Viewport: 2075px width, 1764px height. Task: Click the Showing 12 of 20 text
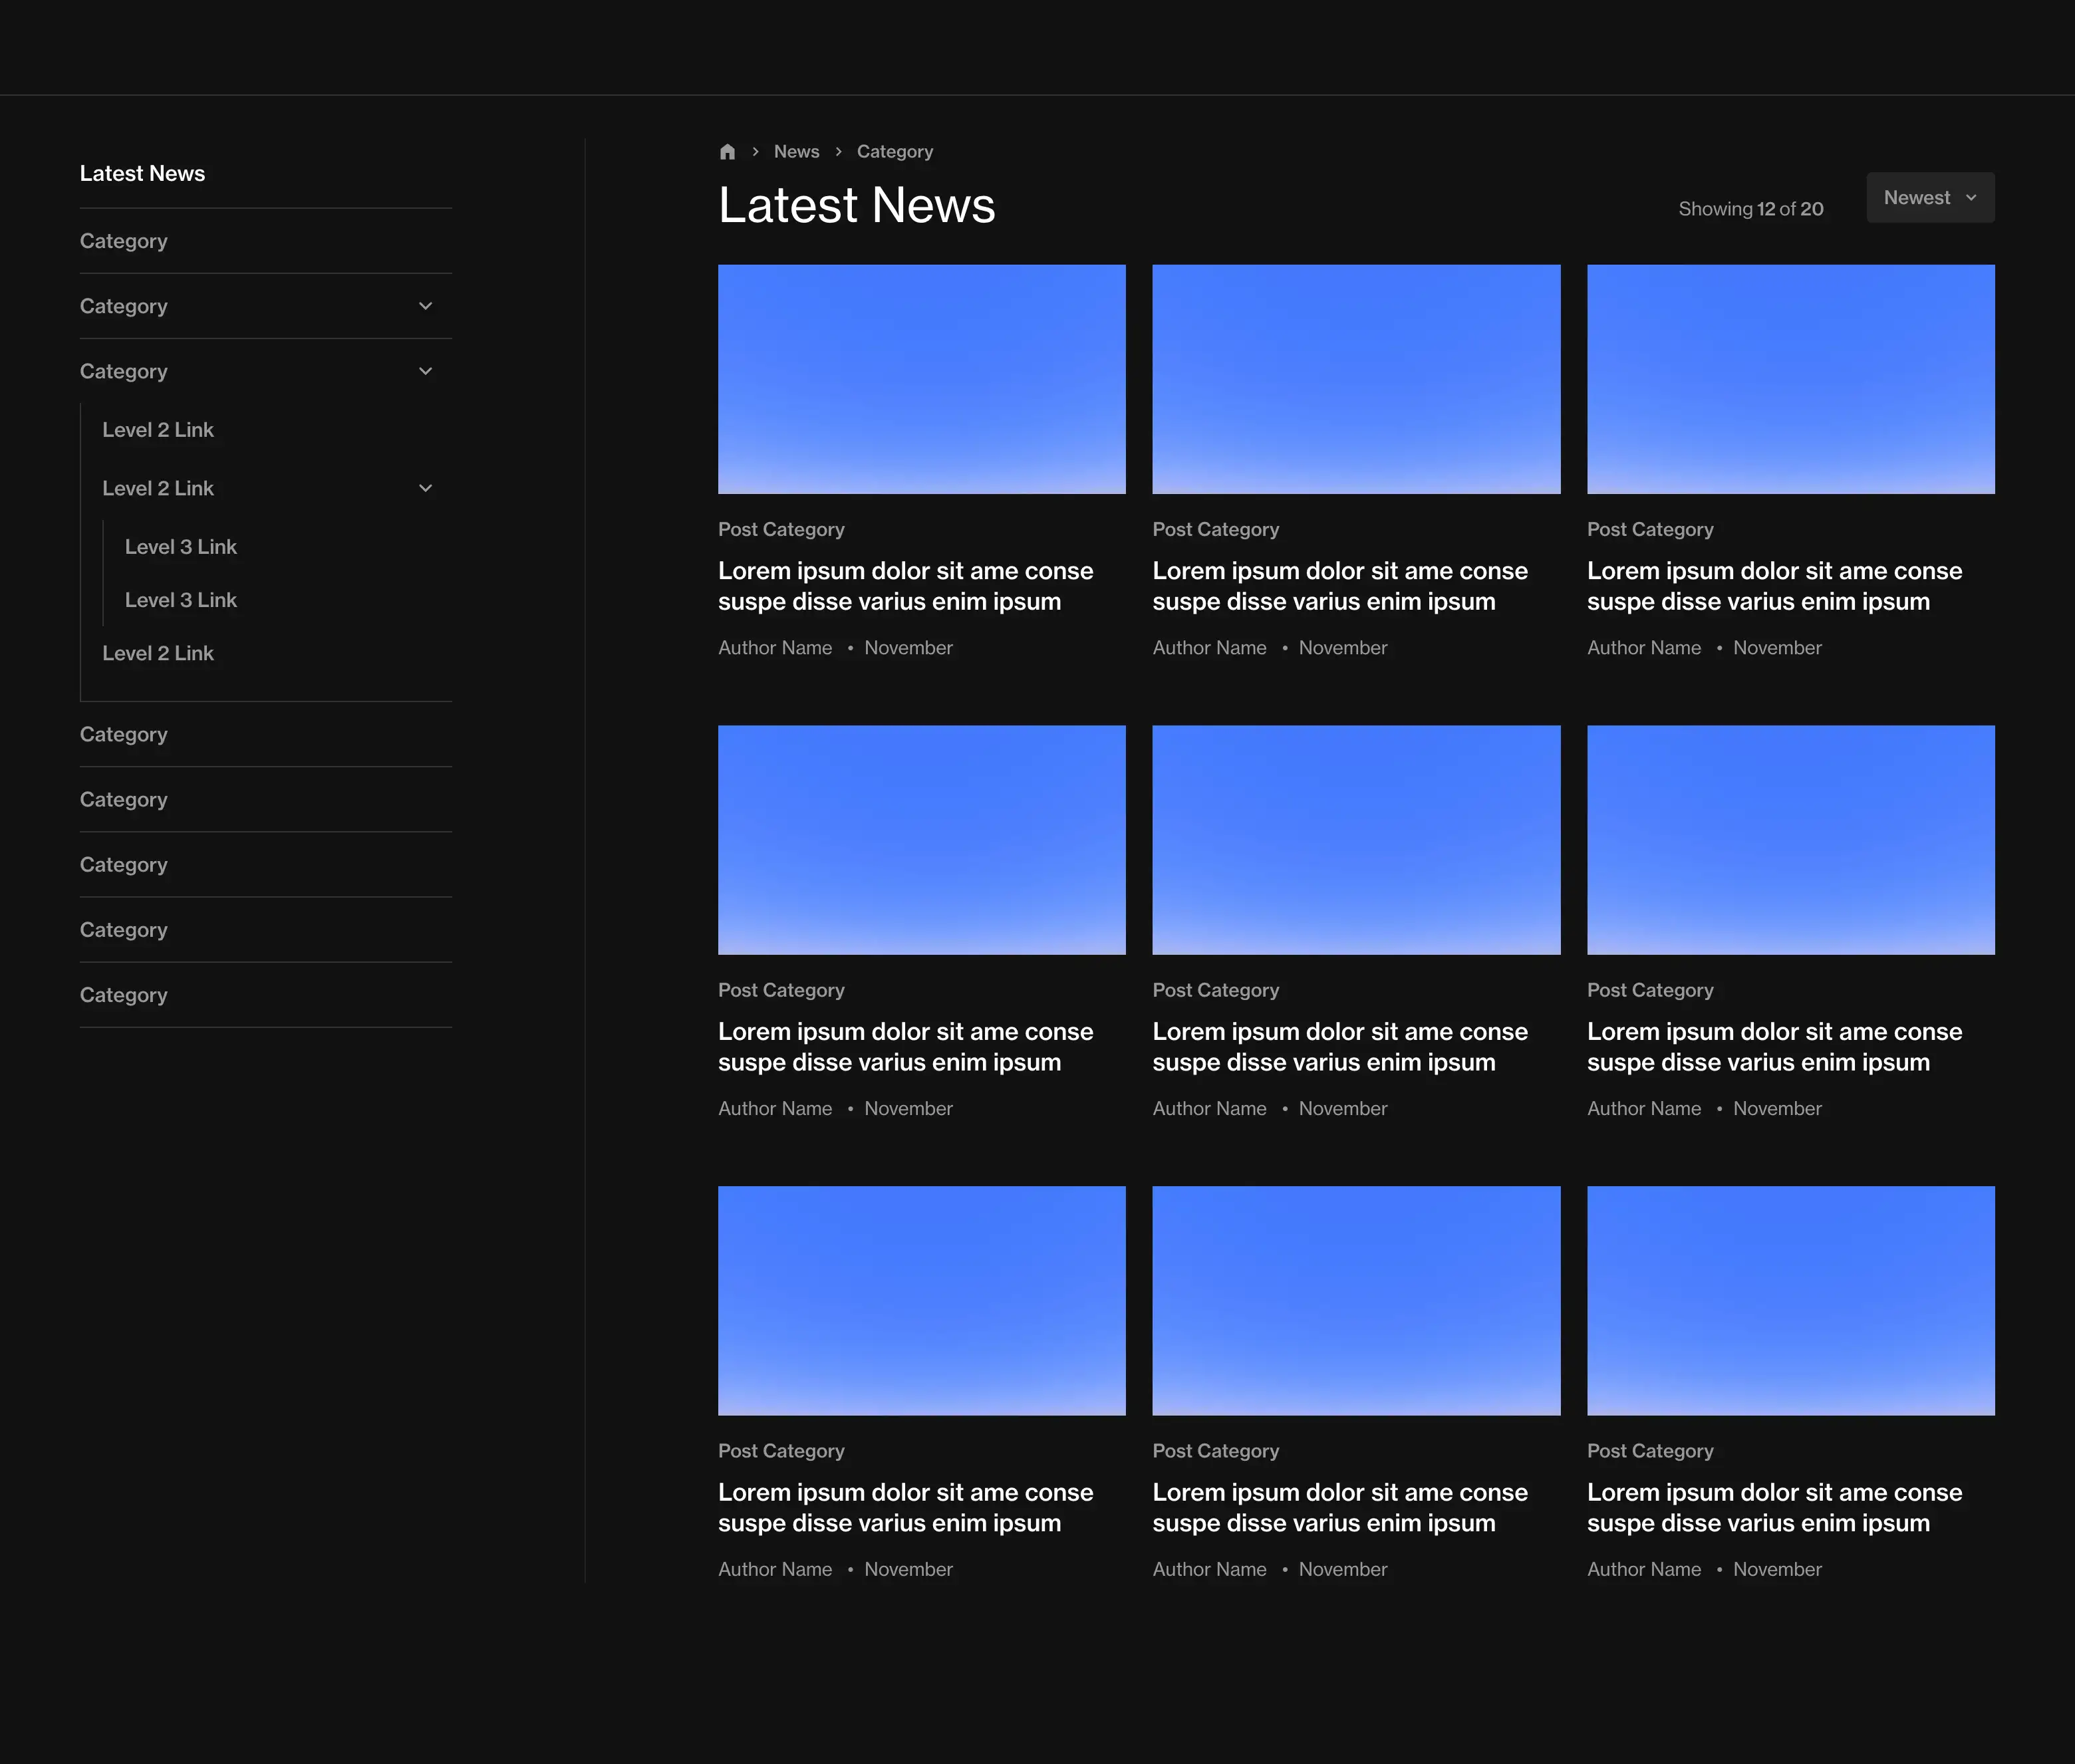[x=1751, y=209]
